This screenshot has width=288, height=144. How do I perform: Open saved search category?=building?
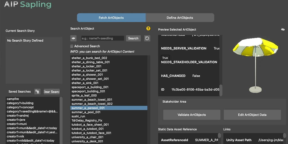tap(33, 103)
